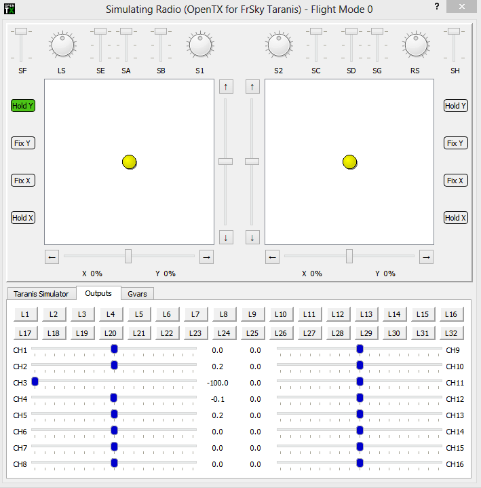Viewport: 481px width, 488px height.
Task: Click the S1 potentiometer knob
Action: point(200,45)
